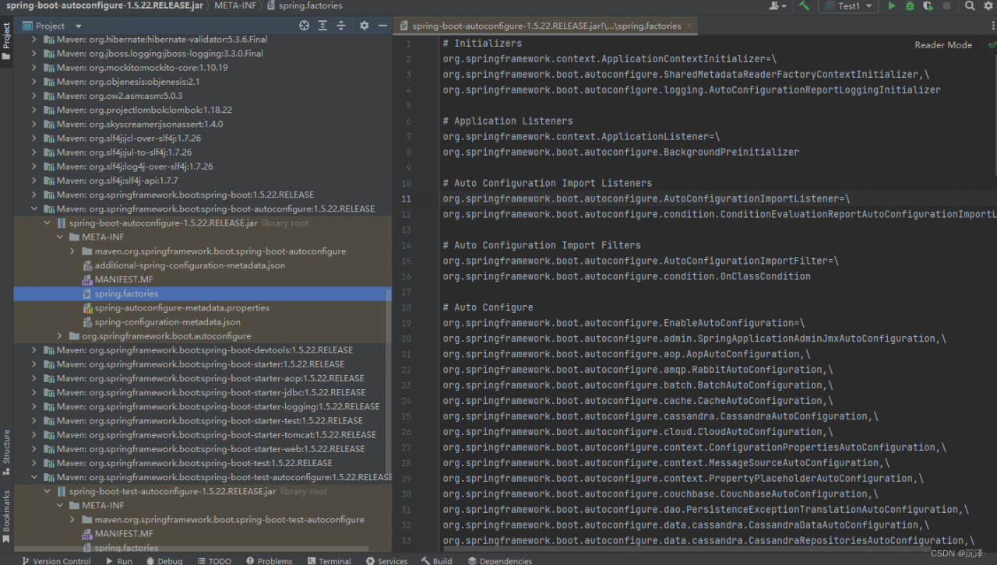Open the Structure vertical tool tab

coord(6,453)
